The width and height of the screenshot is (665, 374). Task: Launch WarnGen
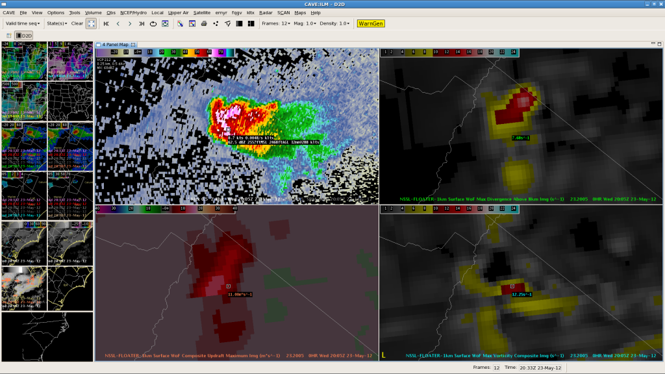(x=371, y=23)
